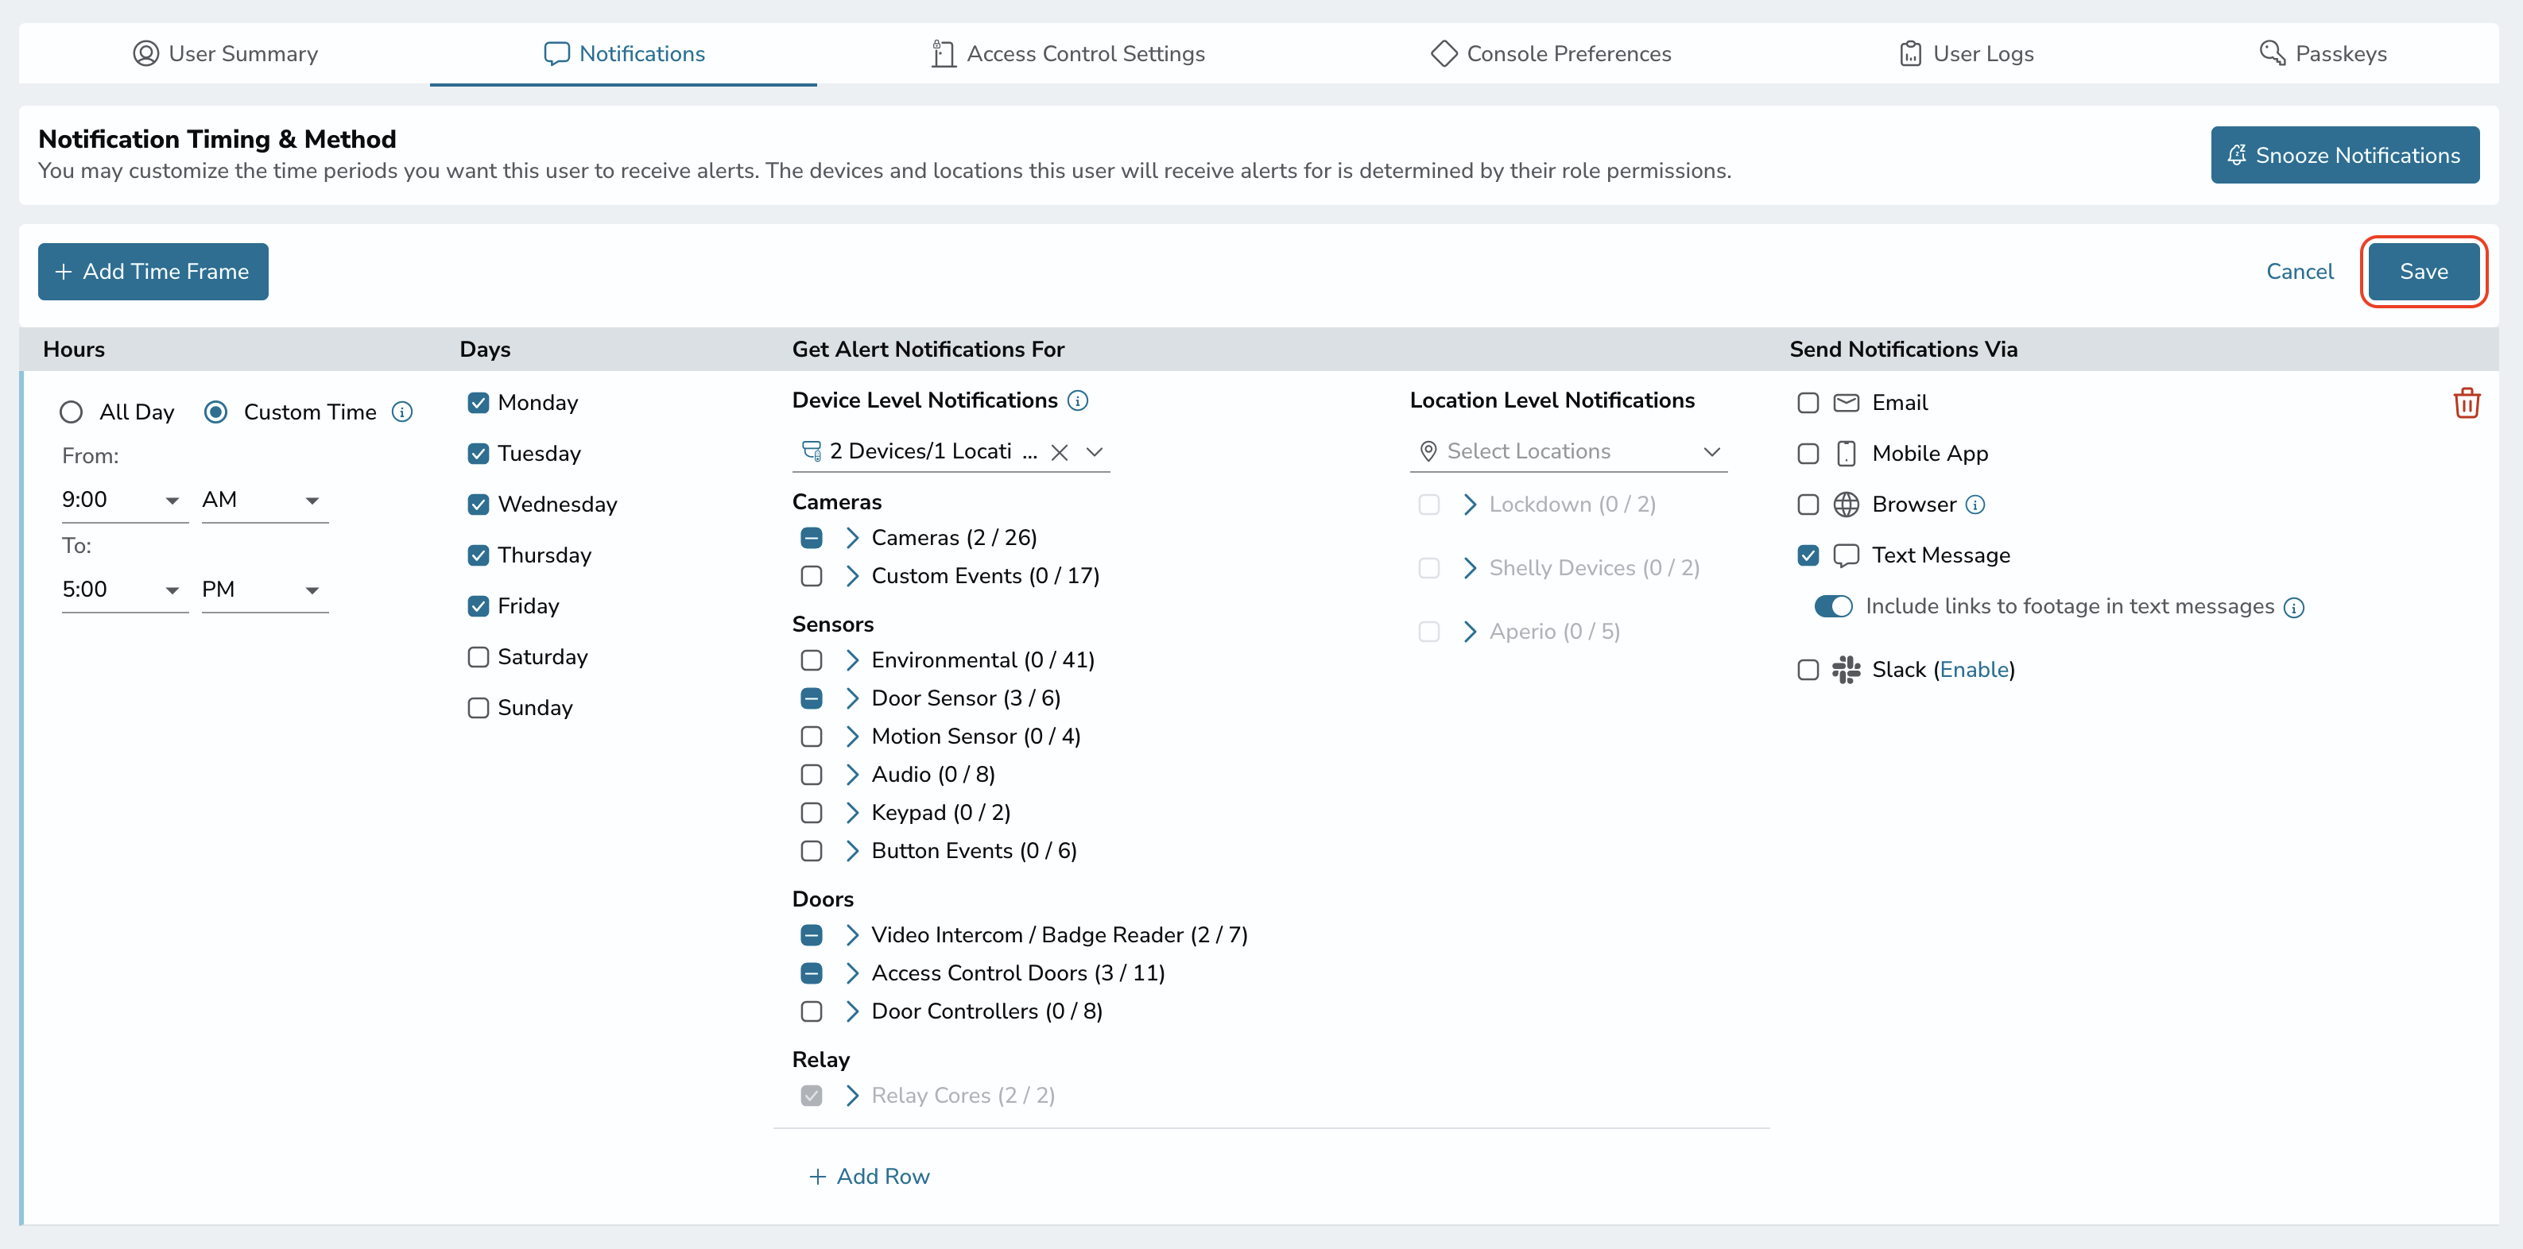The width and height of the screenshot is (2523, 1249).
Task: Click Snooze Notifications button
Action: pos(2344,155)
